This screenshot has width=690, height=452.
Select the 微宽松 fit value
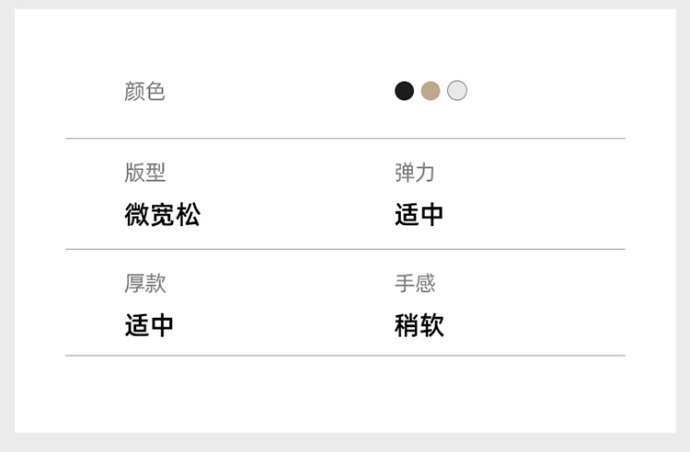pos(162,214)
